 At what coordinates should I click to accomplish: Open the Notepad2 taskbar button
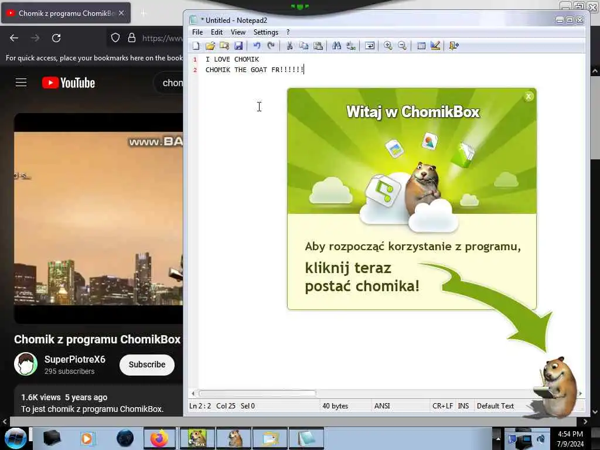(x=306, y=438)
